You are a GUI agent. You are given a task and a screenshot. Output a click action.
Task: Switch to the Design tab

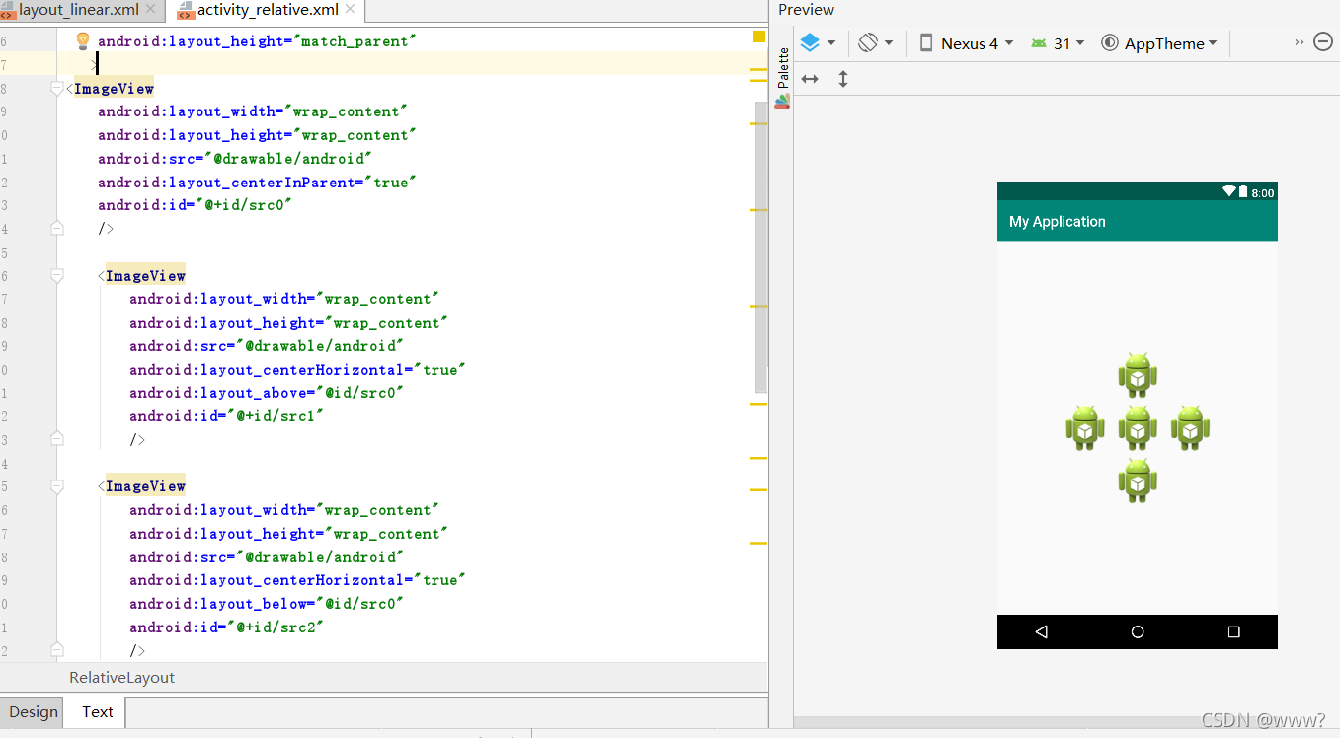click(34, 712)
